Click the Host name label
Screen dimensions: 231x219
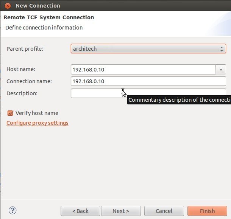21,69
